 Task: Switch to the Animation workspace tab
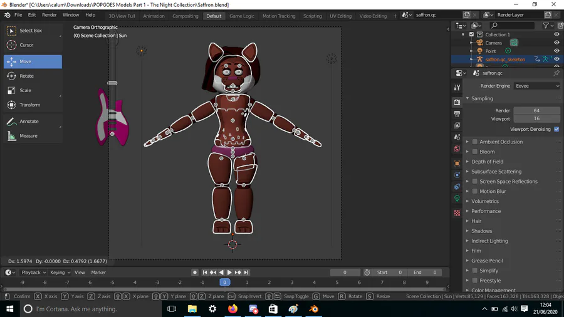154,16
